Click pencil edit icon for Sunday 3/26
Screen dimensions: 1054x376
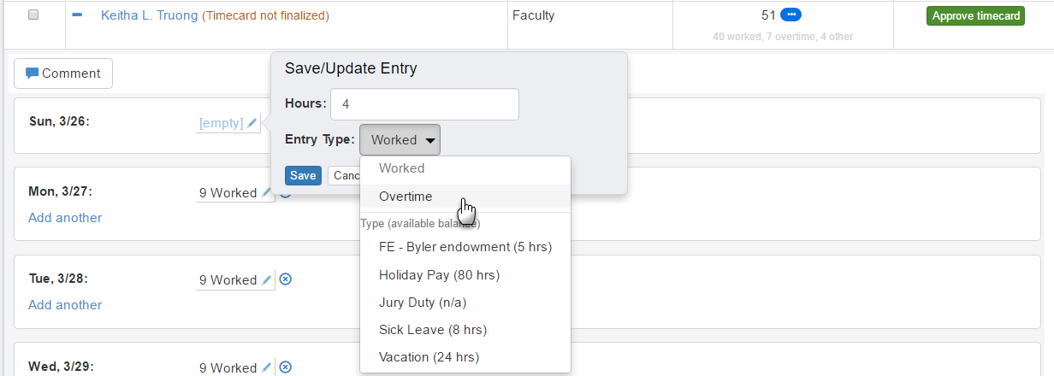[x=252, y=123]
